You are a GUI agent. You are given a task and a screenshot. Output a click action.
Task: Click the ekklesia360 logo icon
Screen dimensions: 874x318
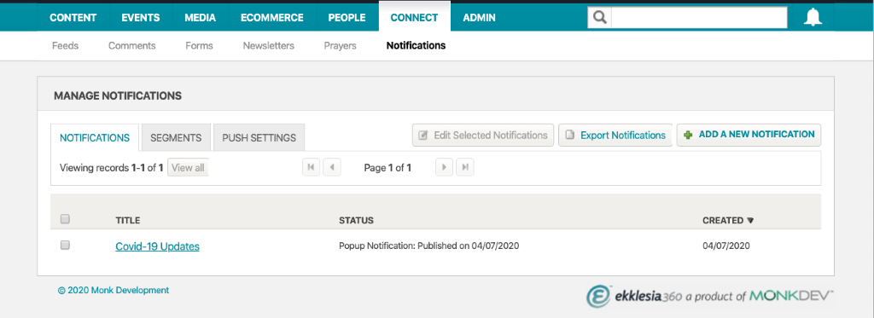click(598, 297)
